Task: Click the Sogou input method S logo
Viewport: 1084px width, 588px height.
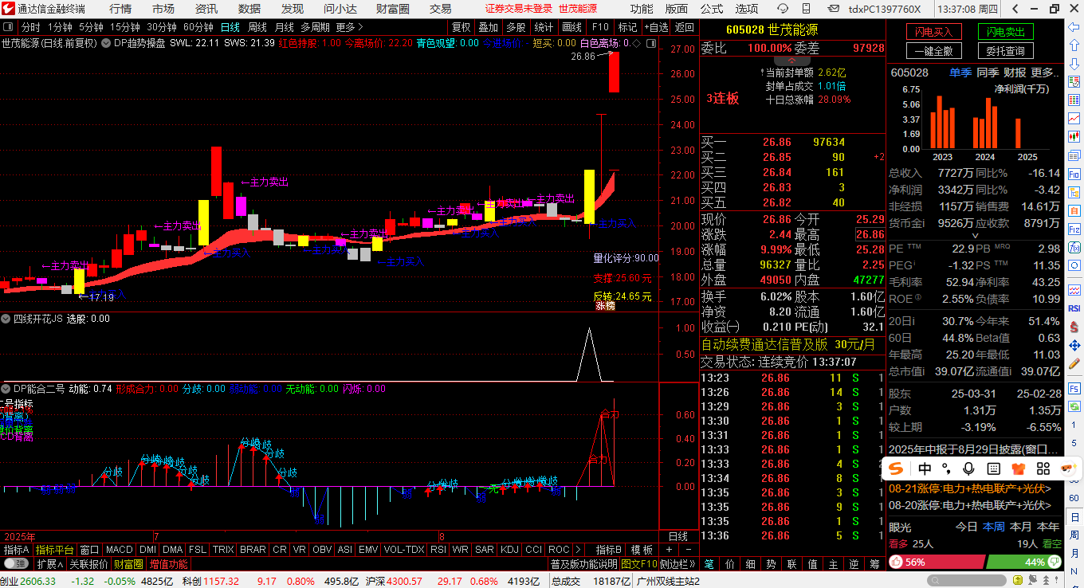Action: [x=896, y=468]
